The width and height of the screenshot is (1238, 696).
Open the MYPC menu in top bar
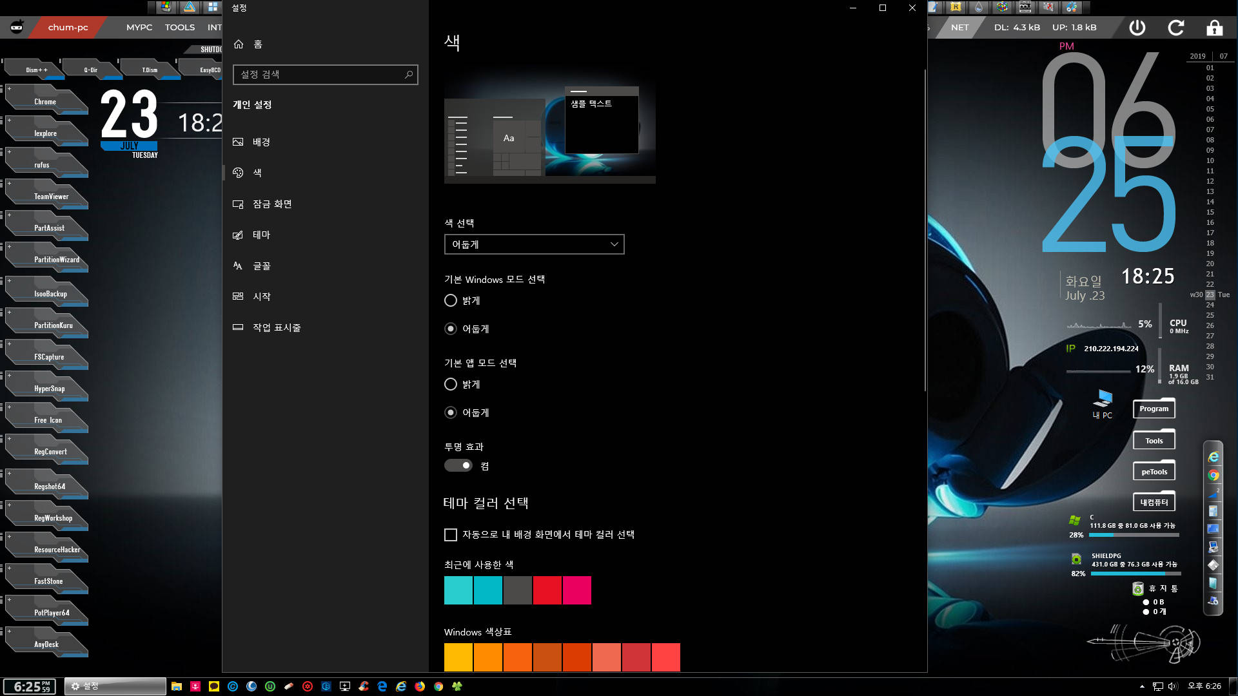[x=139, y=27]
